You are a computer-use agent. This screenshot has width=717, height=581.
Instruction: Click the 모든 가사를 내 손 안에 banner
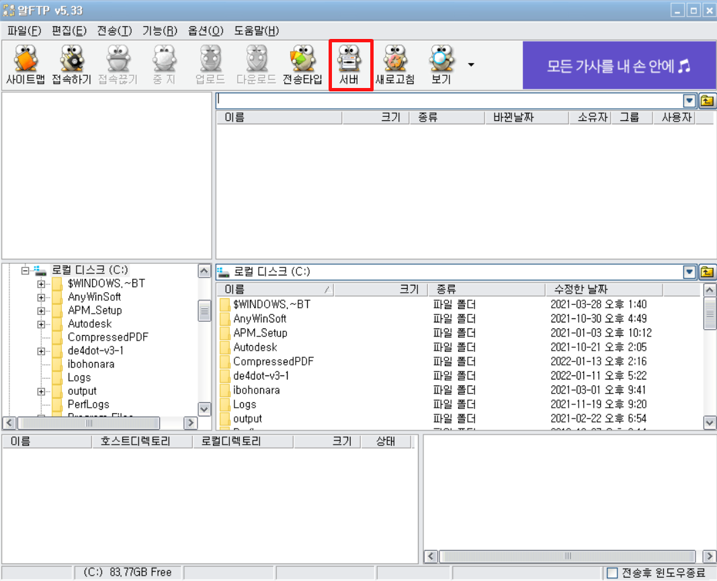[619, 66]
